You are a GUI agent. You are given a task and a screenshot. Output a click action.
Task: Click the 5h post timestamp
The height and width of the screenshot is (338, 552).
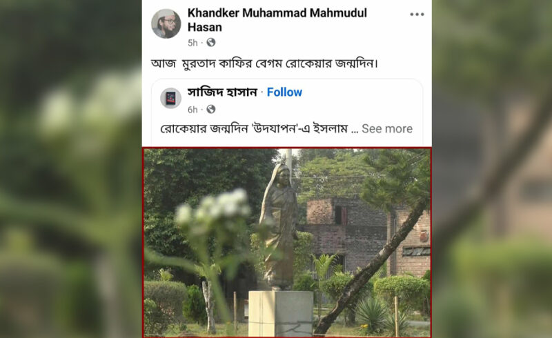(x=193, y=43)
